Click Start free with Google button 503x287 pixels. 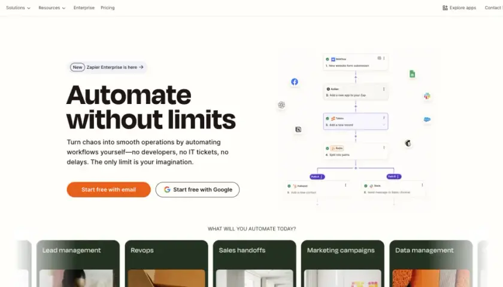coord(197,190)
